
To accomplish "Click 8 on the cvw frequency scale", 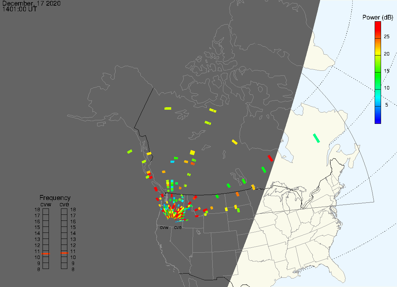I will (39, 269).
